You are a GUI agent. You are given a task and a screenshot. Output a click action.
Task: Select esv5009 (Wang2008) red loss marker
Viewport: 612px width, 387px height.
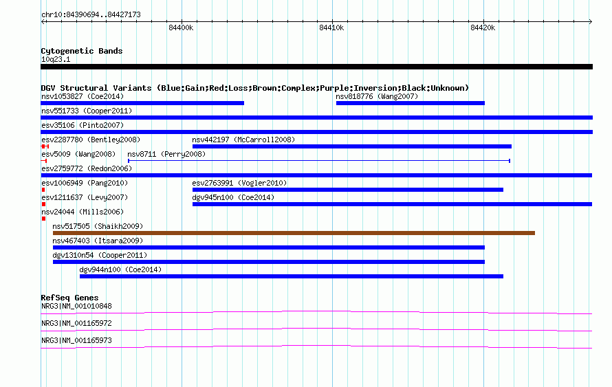click(x=44, y=161)
